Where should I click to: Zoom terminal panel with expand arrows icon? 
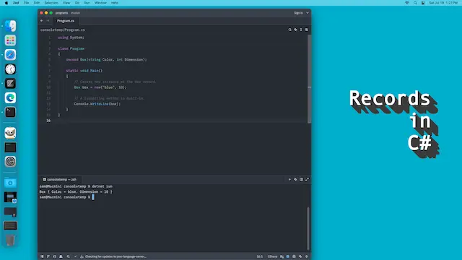tap(307, 179)
